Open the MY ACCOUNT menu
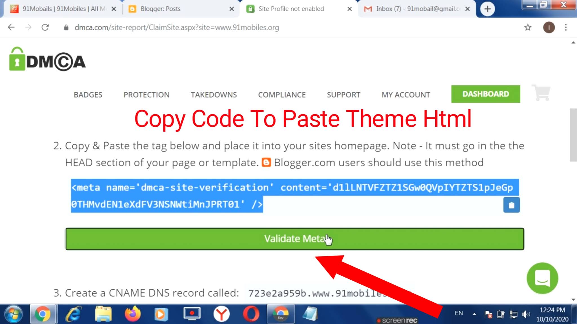Screen dimensions: 577x324 (406, 95)
